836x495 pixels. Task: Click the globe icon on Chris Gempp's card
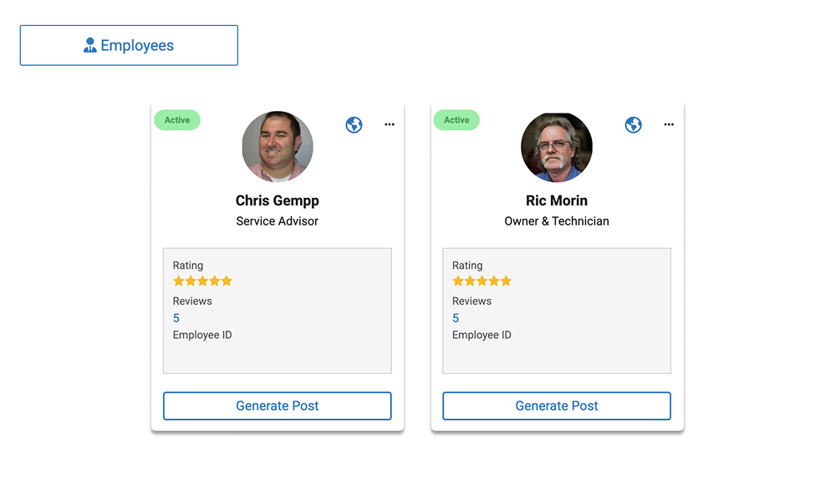pos(354,125)
